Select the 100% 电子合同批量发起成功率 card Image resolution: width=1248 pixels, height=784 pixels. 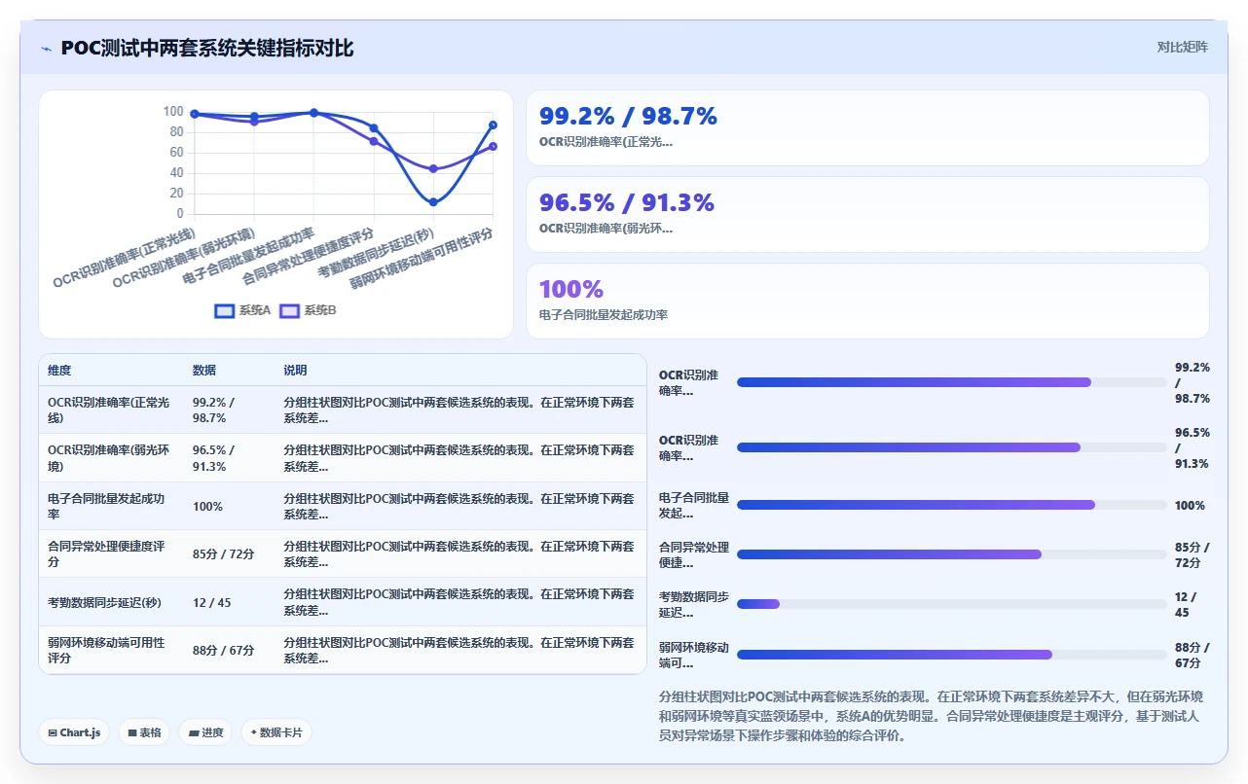pyautogui.click(x=867, y=301)
